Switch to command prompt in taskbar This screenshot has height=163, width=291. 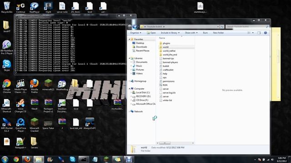(83, 159)
